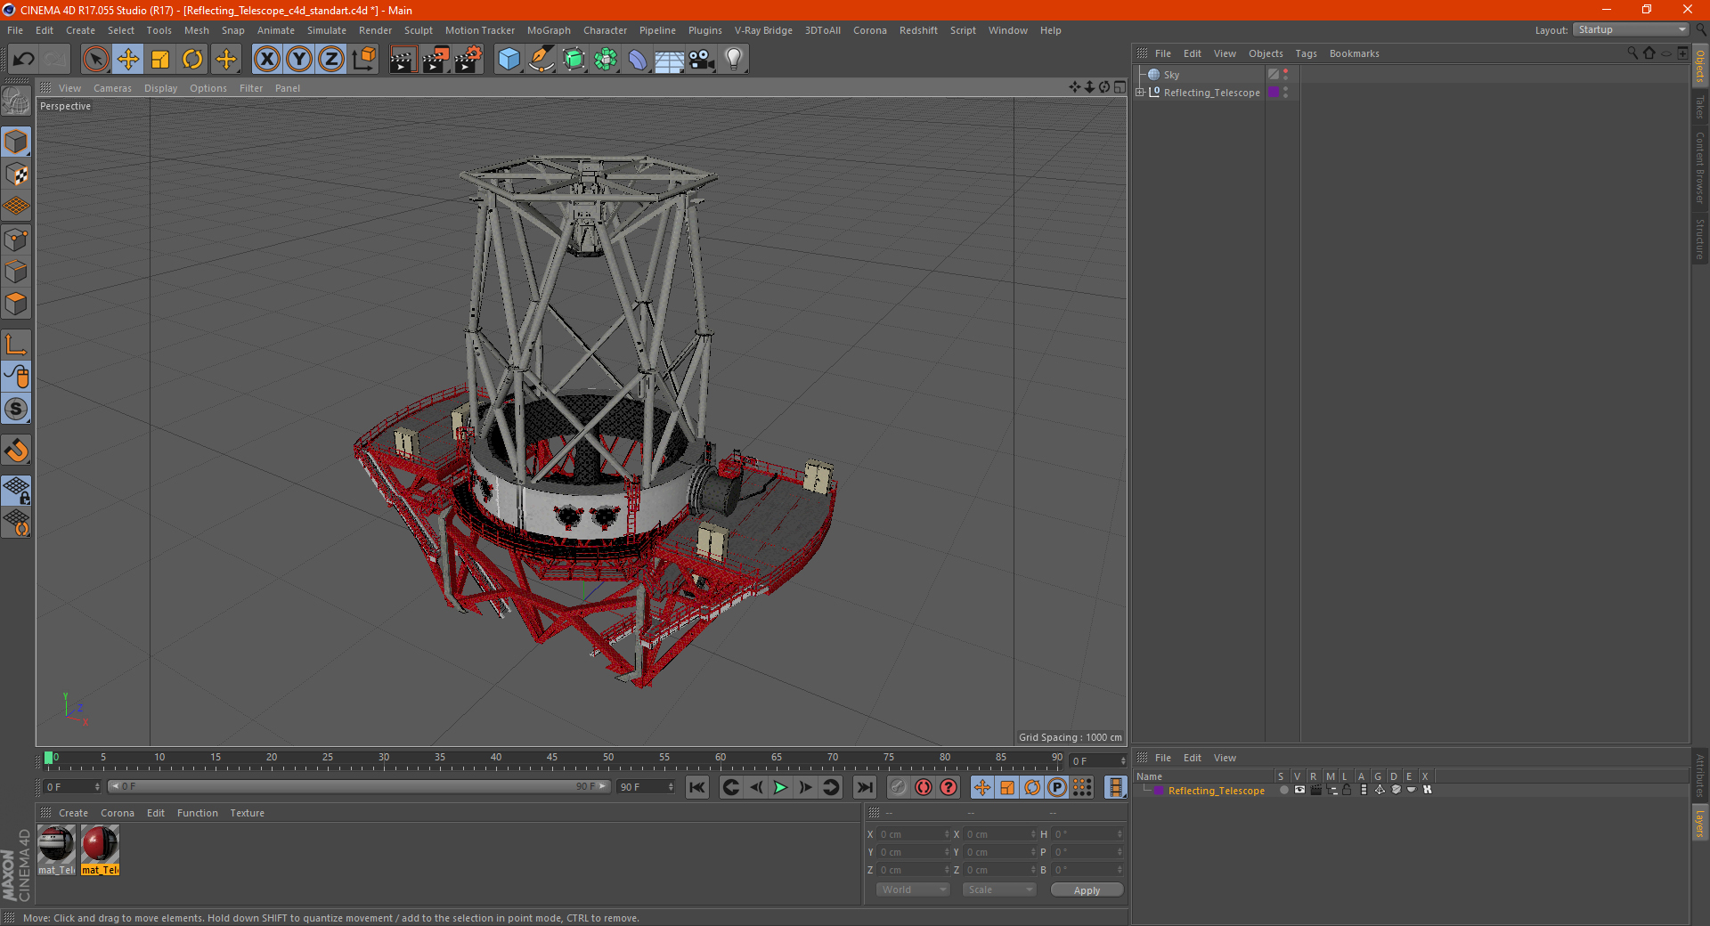Screen dimensions: 1710x926
Task: Select the Rotate tool
Action: [x=192, y=60]
